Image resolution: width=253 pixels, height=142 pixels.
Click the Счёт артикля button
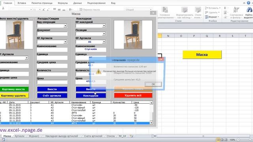click(x=52, y=95)
